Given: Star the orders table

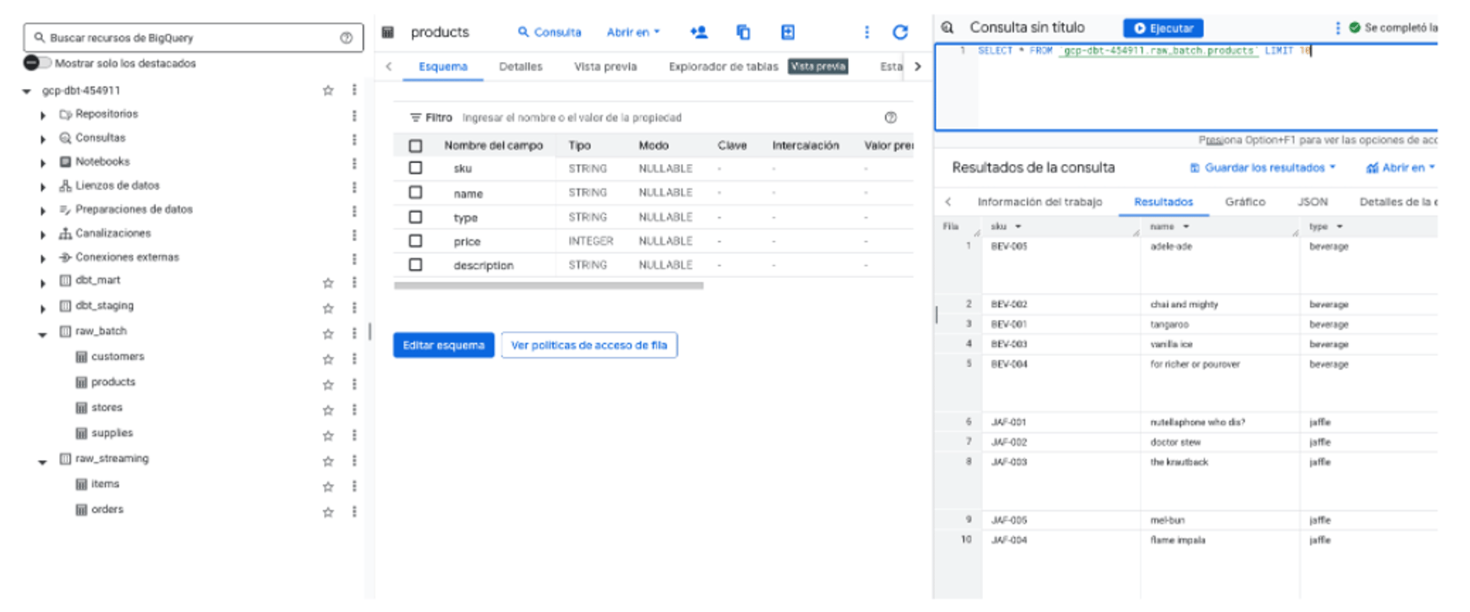Looking at the screenshot, I should [328, 512].
